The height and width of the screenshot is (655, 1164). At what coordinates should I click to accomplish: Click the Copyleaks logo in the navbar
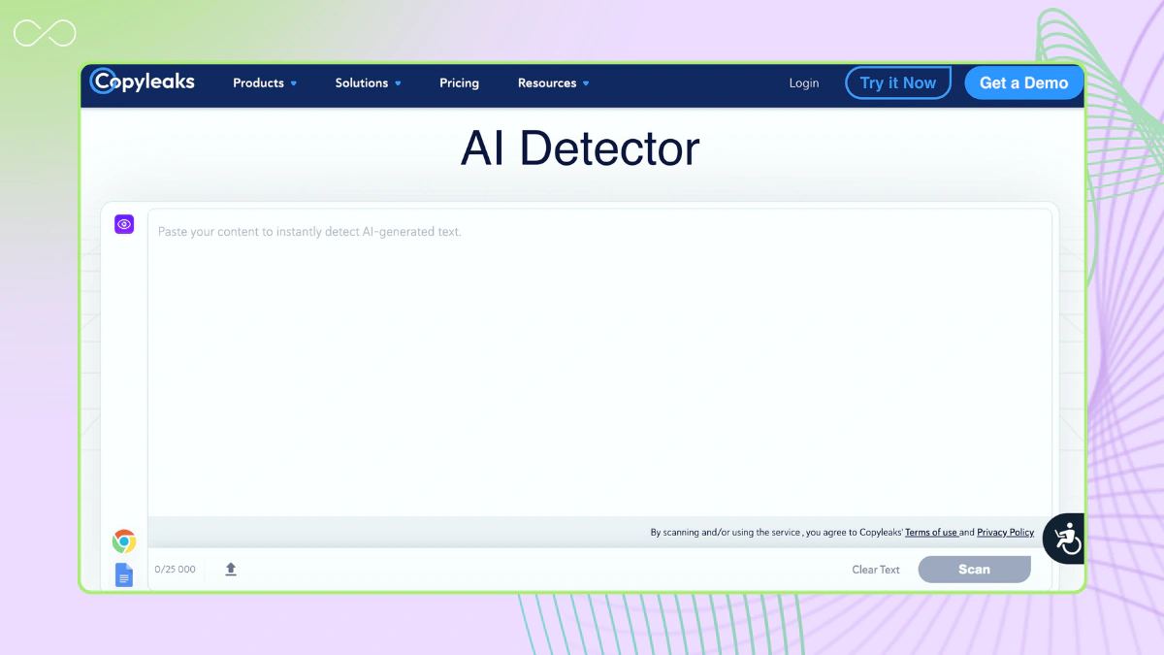coord(143,82)
